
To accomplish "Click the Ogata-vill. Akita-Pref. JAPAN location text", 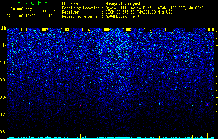I will point(155,8).
